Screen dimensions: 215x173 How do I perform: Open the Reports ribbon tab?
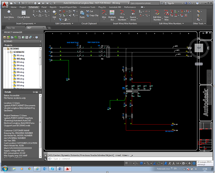pyautogui.click(x=53, y=7)
